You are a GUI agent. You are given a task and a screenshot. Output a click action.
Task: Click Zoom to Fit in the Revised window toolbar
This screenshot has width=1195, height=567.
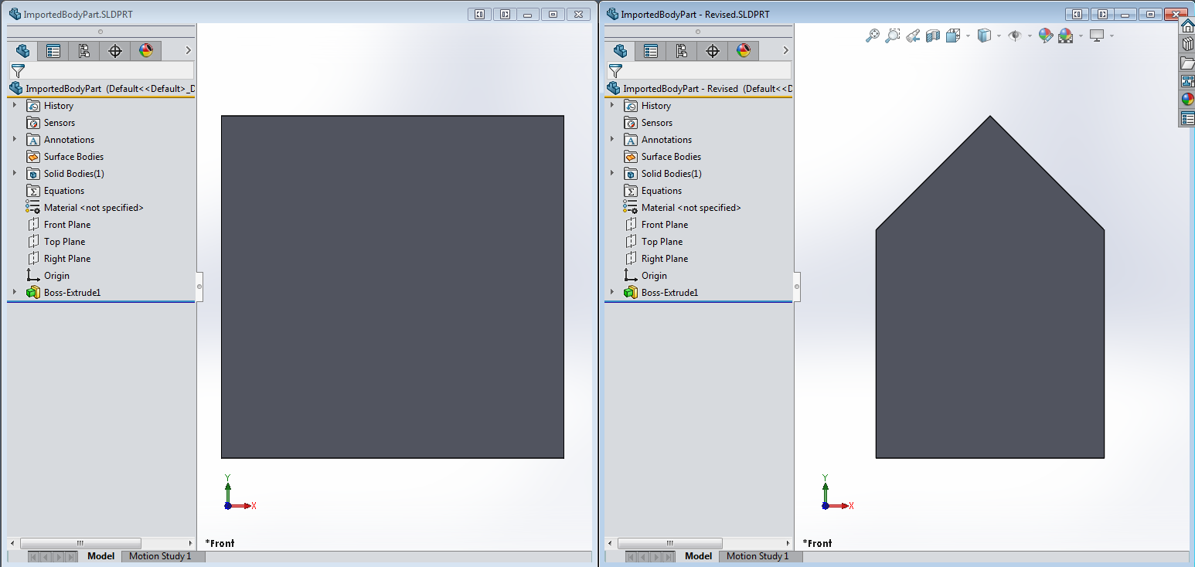click(873, 36)
